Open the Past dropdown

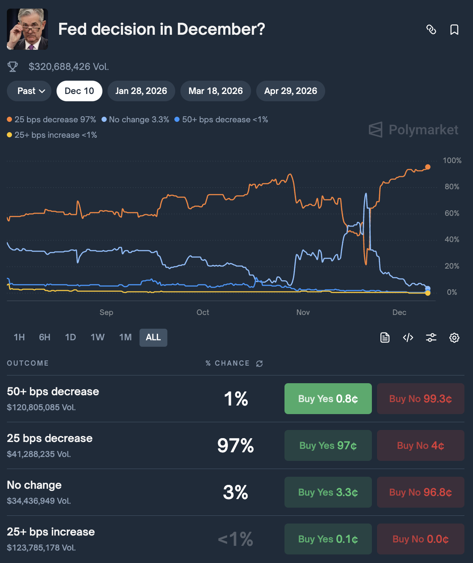29,91
